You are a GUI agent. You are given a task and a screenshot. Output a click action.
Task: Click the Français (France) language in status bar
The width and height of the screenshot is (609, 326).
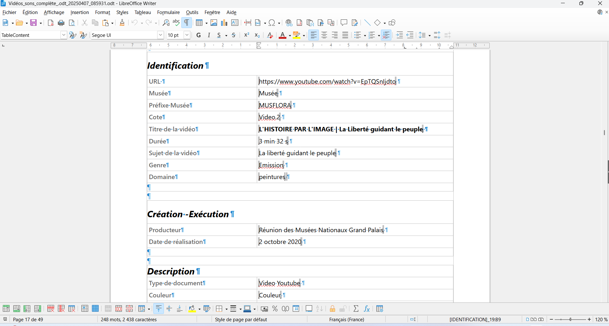tap(346, 319)
